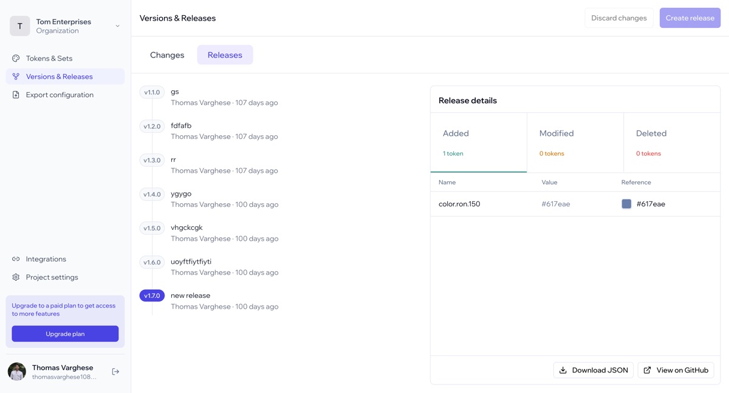Open Tokens & Sets in sidebar
Viewport: 729px width, 393px height.
coord(65,58)
